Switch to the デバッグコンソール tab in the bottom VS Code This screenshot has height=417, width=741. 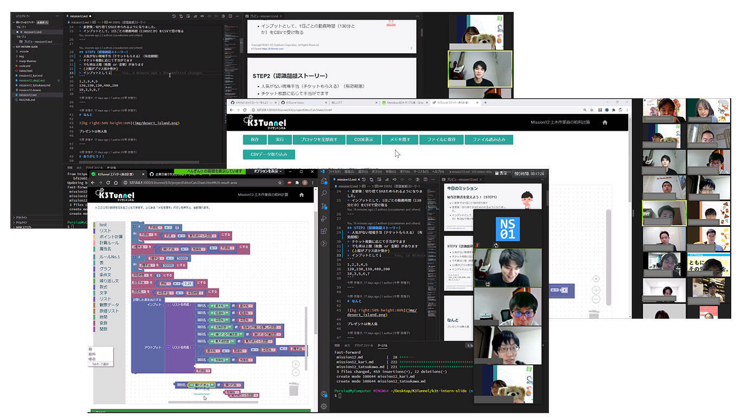coord(363,345)
